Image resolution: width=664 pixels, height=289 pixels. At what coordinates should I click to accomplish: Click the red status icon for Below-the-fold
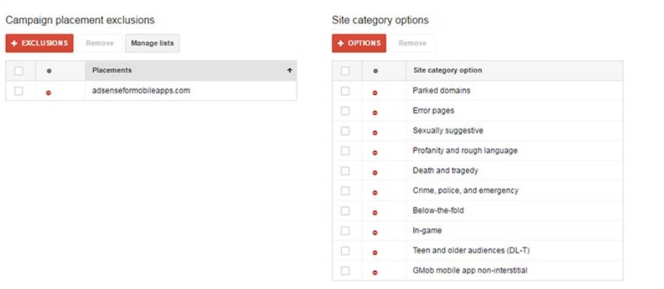point(375,212)
